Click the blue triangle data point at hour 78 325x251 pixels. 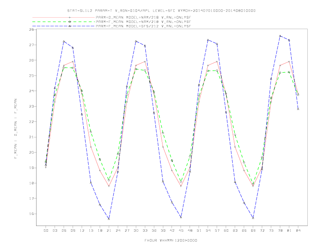tap(280, 36)
